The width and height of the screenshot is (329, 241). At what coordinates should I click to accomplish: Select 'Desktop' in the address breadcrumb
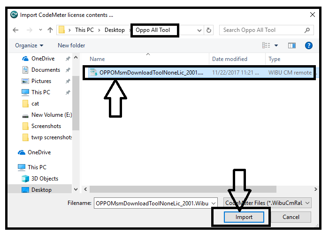coord(115,30)
